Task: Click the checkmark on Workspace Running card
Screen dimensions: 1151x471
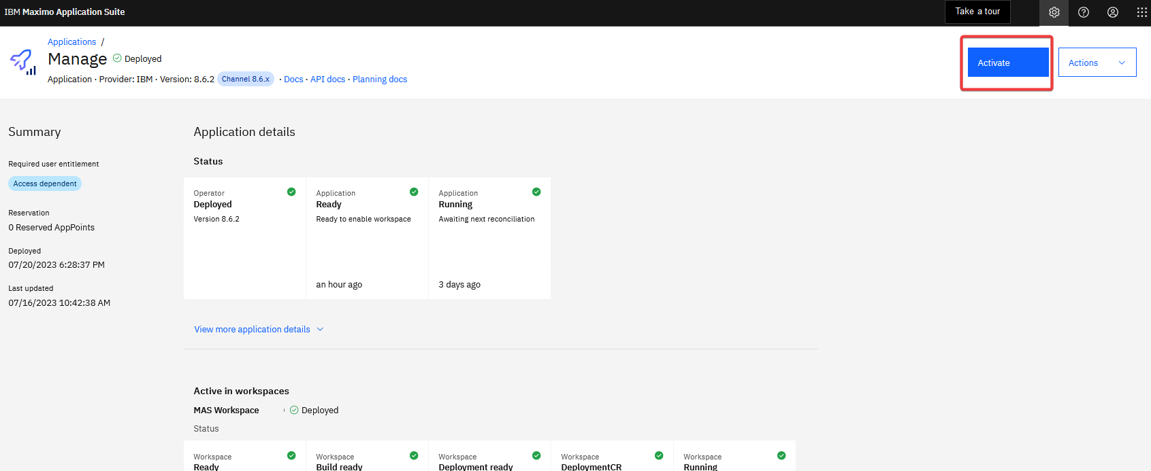Action: pyautogui.click(x=781, y=455)
